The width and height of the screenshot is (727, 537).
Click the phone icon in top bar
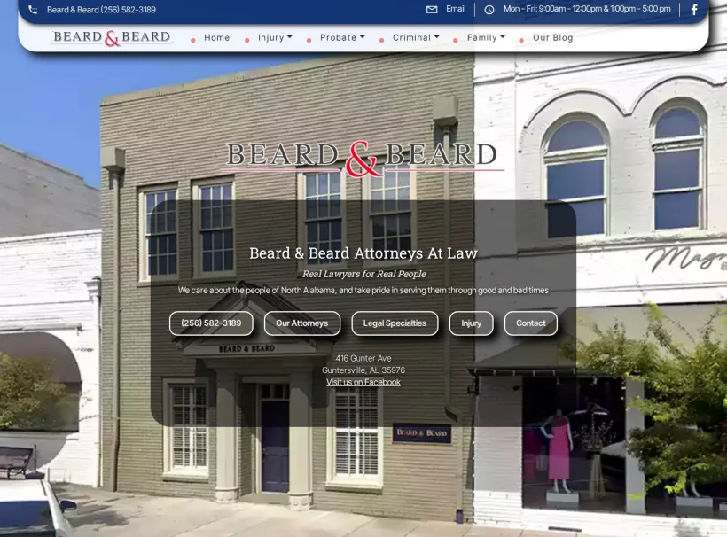click(x=33, y=9)
